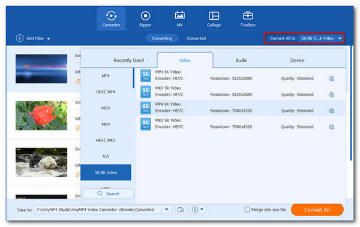
Task: Select the 5K/8K Video category
Action: [106, 172]
